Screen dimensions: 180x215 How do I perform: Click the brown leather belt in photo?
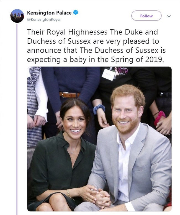tap(70, 95)
